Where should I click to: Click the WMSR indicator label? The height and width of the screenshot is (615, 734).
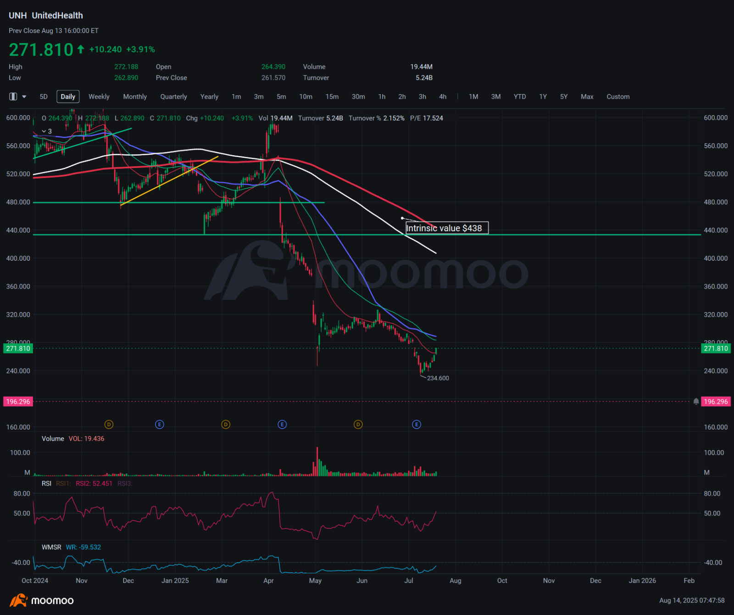tap(51, 548)
